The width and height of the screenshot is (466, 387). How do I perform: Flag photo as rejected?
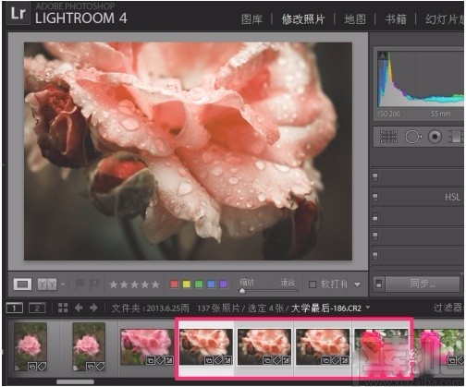tap(94, 284)
